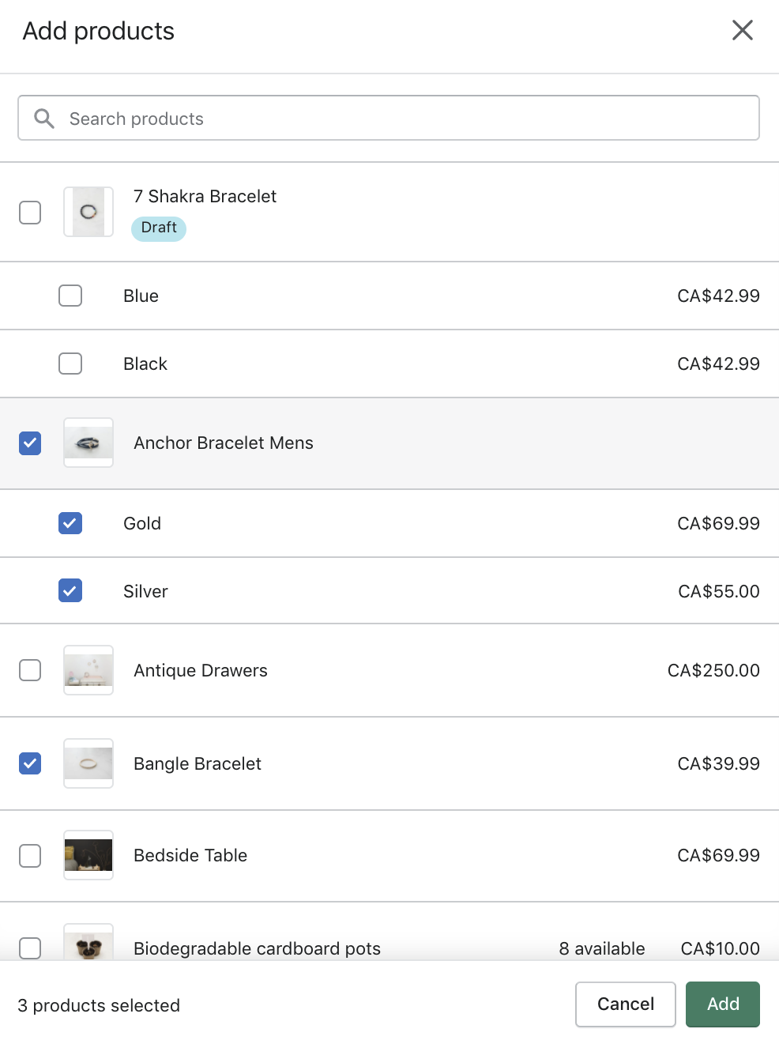
Task: Check the Biodegradable cardboard pots checkbox
Action: coord(30,948)
